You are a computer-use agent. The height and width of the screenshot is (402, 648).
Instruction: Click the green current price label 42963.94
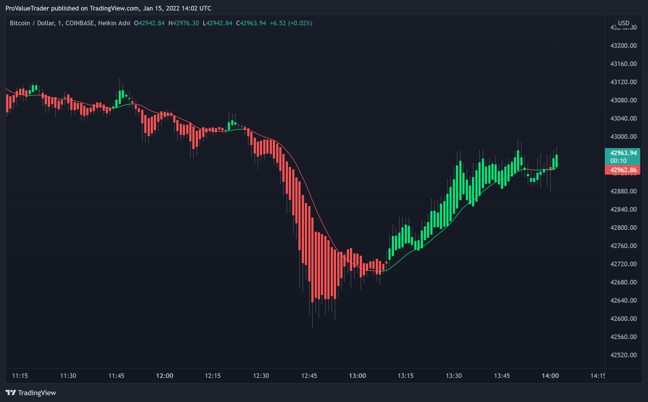(x=623, y=153)
